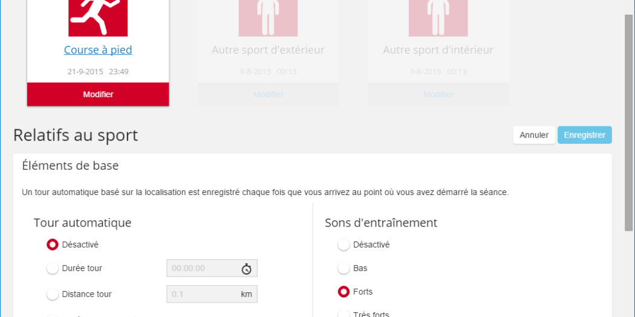
Task: Click Modifier under Autre sport d'extérieur
Action: coord(268,95)
